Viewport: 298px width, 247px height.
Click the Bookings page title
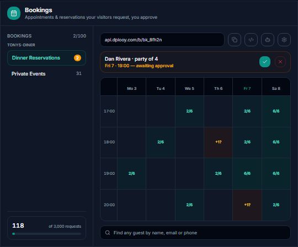(x=39, y=10)
